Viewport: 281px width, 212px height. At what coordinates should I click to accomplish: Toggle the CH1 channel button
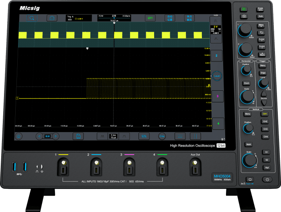click(x=265, y=114)
